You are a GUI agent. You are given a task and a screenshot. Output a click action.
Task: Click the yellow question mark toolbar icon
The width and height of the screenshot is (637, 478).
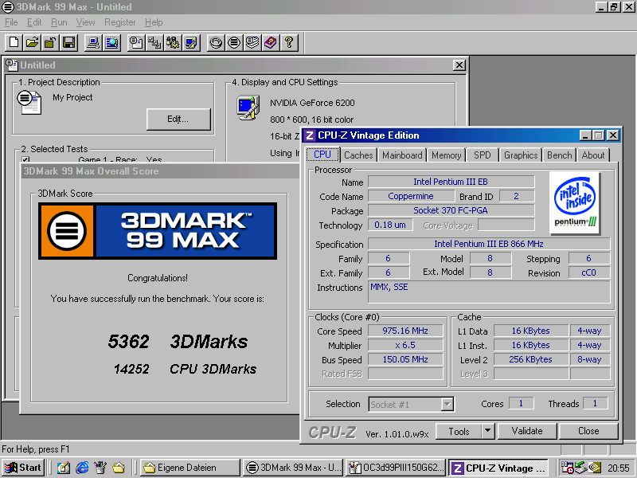click(289, 42)
